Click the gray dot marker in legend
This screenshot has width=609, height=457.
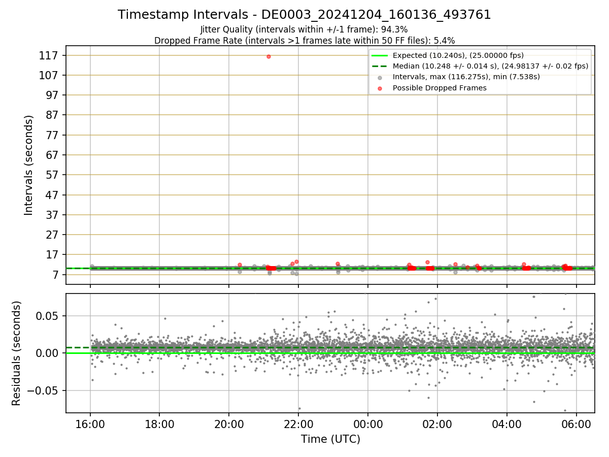pyautogui.click(x=380, y=77)
